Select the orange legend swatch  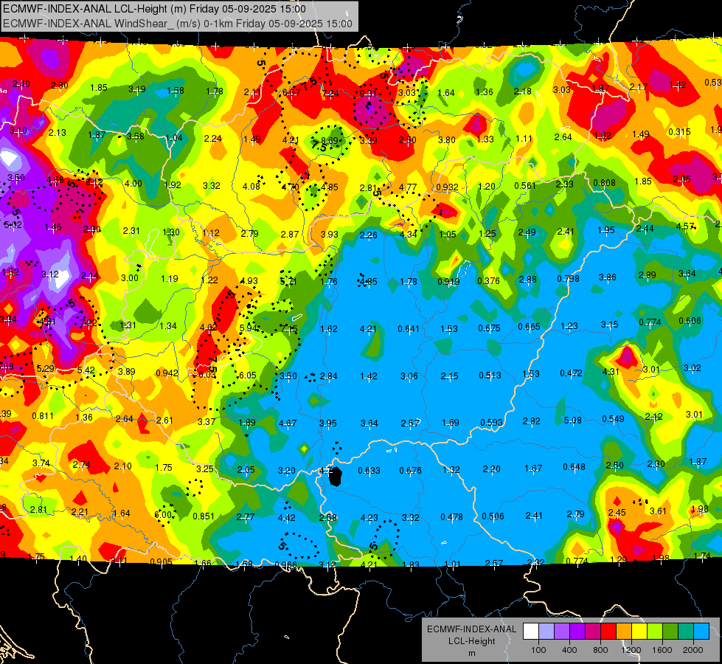(x=623, y=632)
